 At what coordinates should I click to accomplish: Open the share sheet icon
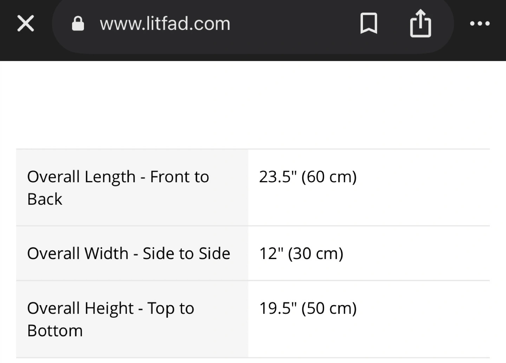pos(420,23)
